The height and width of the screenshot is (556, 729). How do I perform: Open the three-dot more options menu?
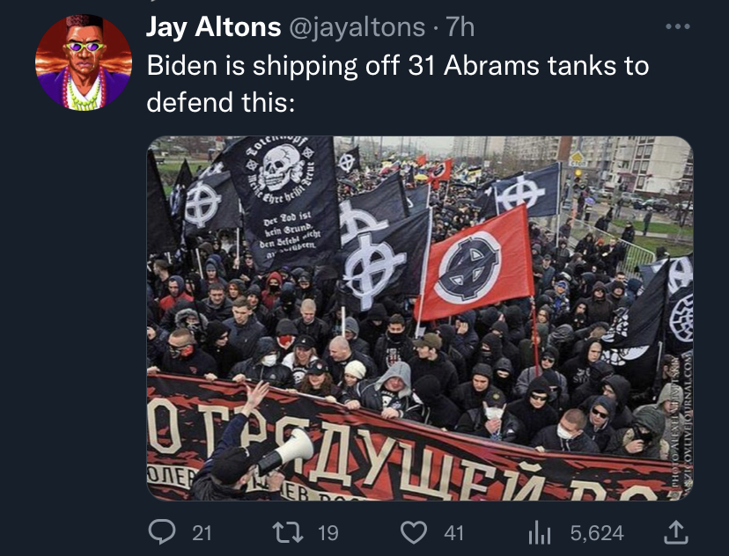(678, 27)
